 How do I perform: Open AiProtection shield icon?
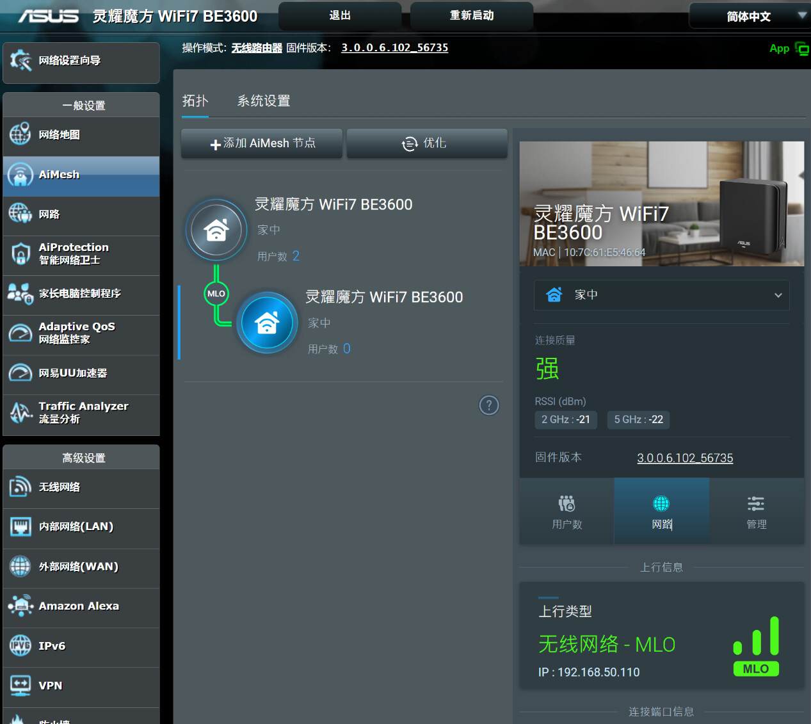point(20,254)
